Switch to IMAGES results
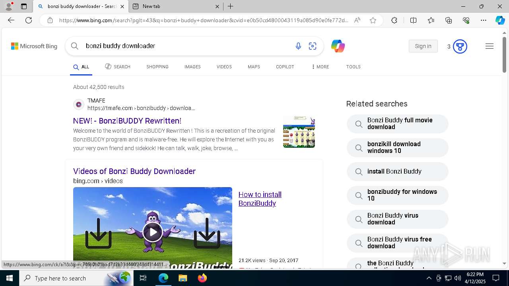 192,67
